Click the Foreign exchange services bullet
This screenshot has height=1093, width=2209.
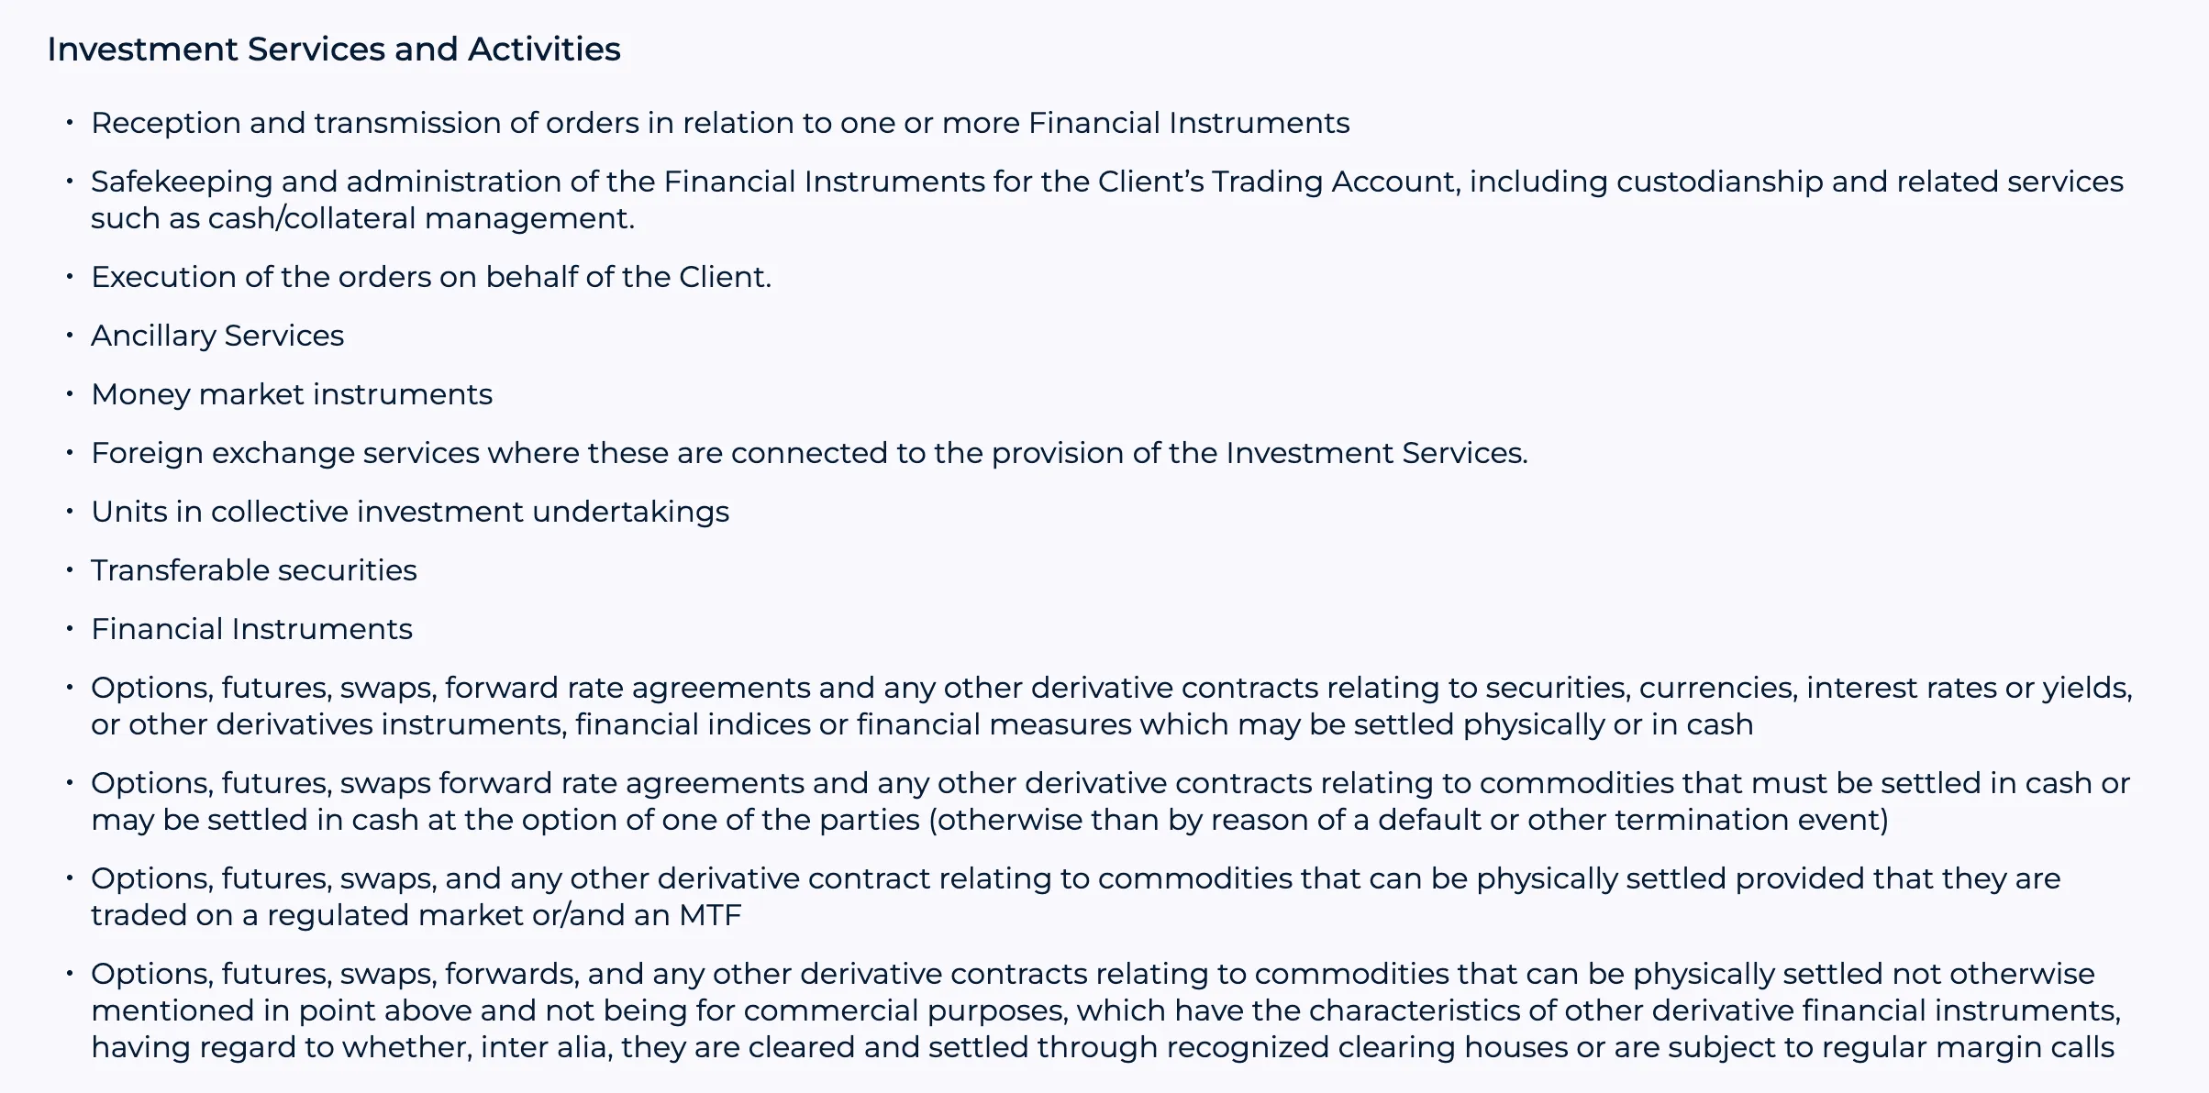click(x=809, y=453)
